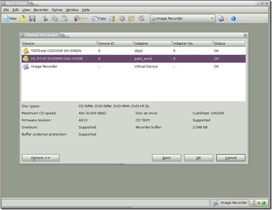
Task: Click the sbp2 adapter cell
Action: (139, 51)
